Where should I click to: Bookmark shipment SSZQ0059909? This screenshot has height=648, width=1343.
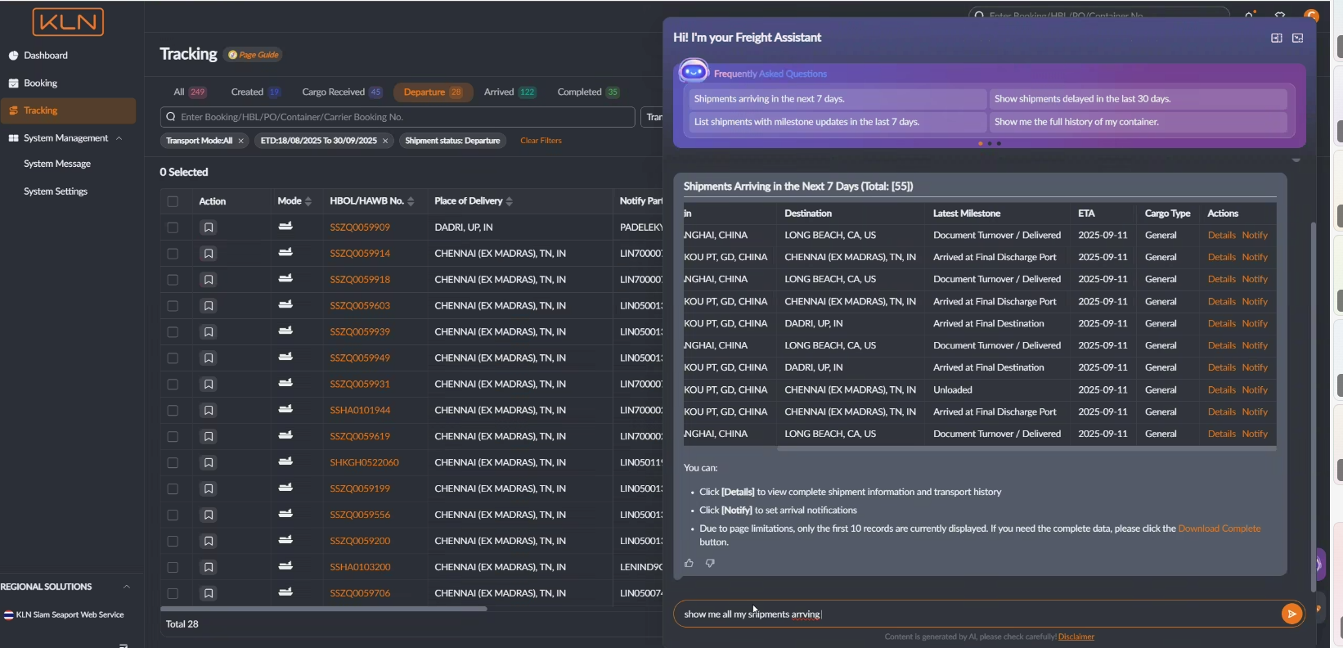click(209, 227)
